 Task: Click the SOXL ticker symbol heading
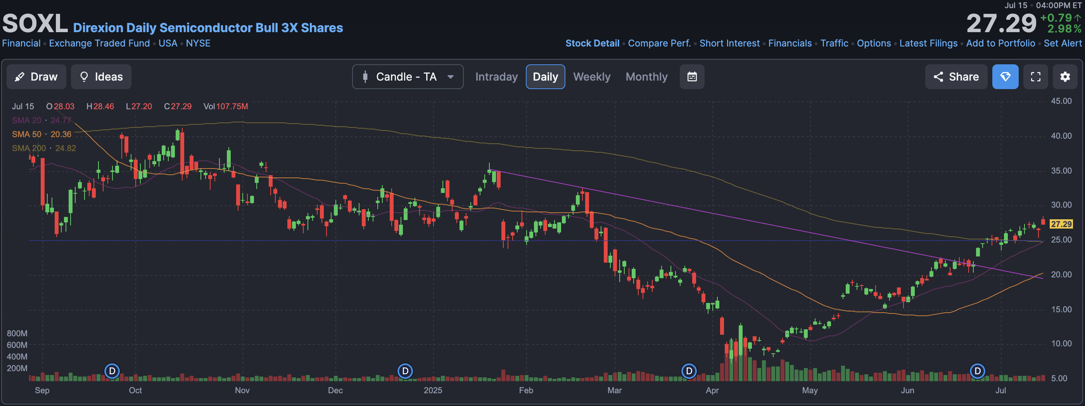click(x=35, y=23)
